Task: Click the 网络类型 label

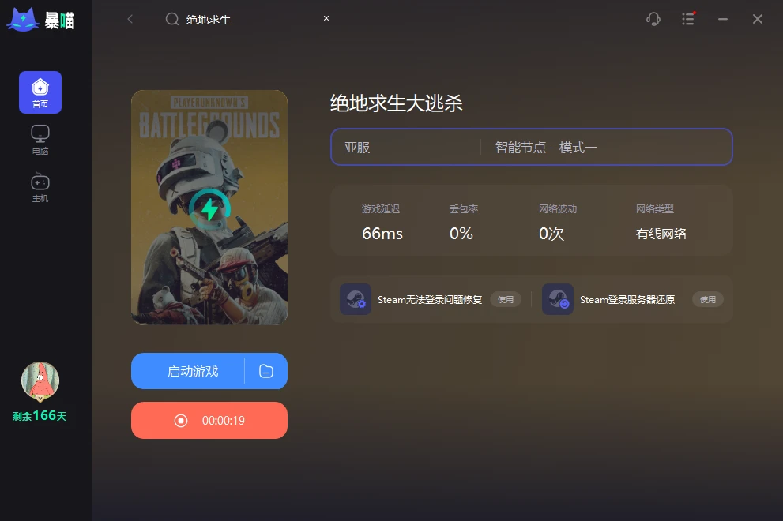Action: point(655,208)
